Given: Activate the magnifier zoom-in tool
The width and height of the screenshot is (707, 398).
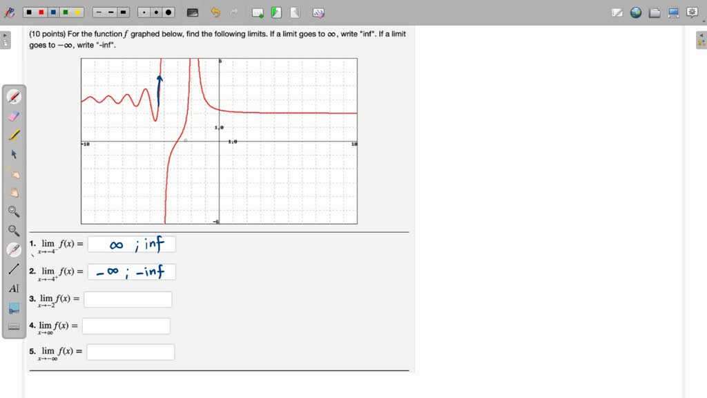Looking at the screenshot, I should 14,211.
